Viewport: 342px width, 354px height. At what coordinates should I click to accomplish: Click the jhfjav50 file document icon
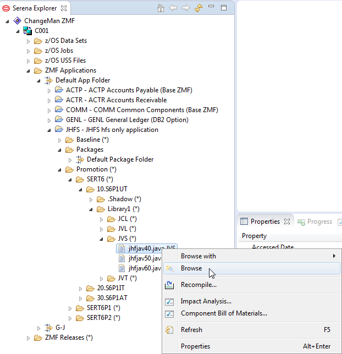pyautogui.click(x=122, y=258)
